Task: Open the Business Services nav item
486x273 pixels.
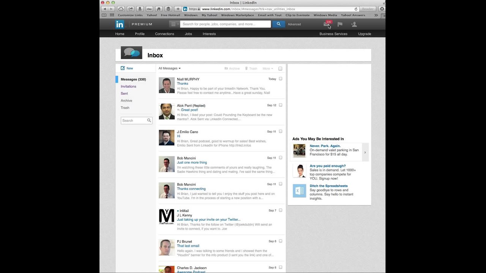Action: point(333,34)
